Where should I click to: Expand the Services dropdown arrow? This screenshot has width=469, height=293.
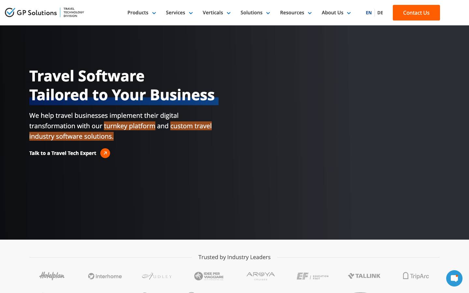coord(191,13)
